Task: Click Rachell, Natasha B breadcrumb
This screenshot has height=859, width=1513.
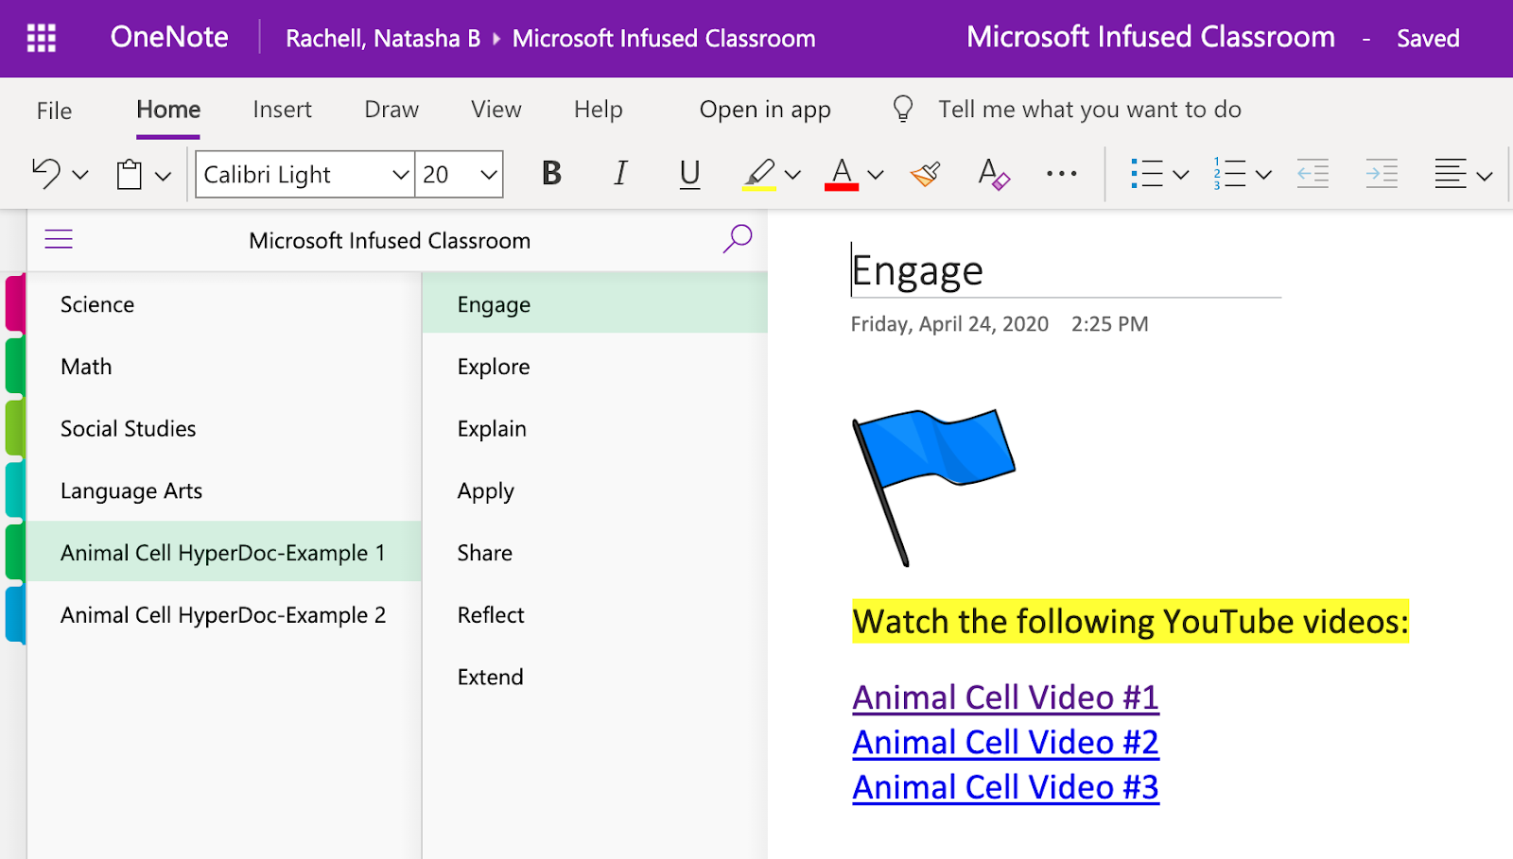Action: point(383,39)
